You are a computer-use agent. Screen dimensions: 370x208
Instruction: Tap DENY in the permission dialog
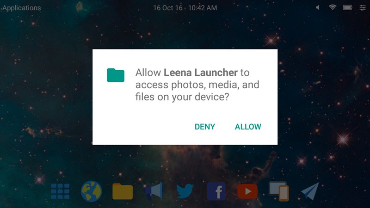click(204, 127)
